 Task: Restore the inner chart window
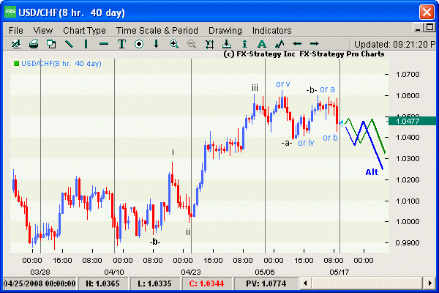[x=429, y=28]
